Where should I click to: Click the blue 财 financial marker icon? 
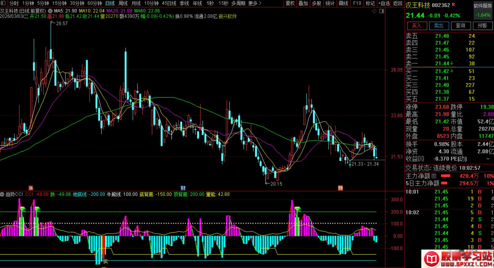[183, 188]
